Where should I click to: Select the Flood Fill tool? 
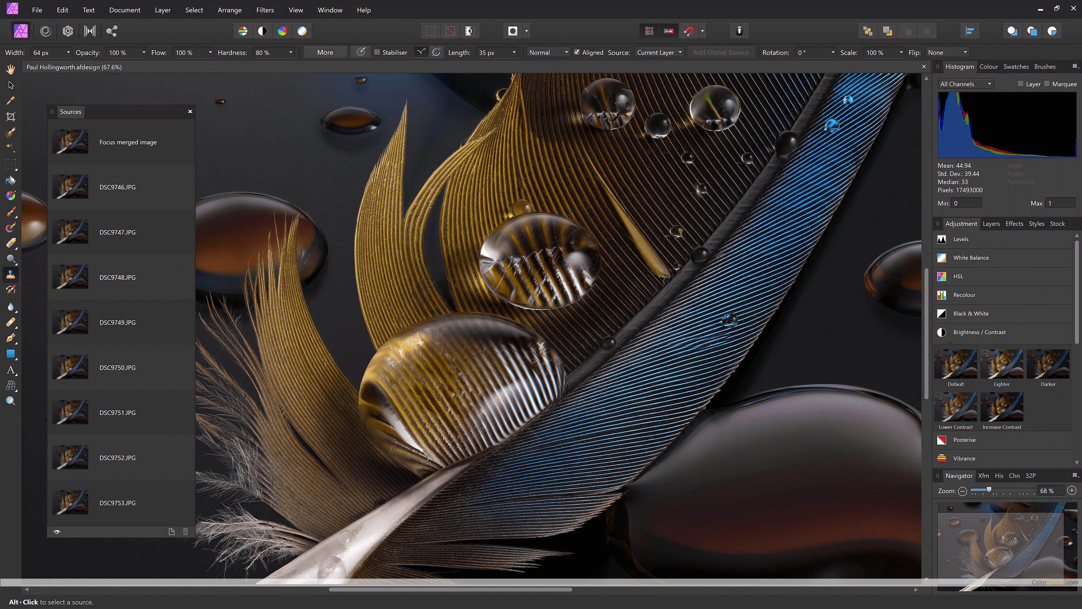pyautogui.click(x=11, y=180)
